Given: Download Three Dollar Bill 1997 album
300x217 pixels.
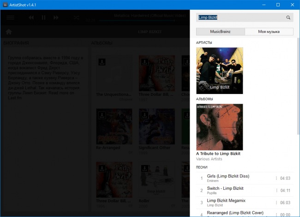Looking at the screenshot, I should coord(144,62).
